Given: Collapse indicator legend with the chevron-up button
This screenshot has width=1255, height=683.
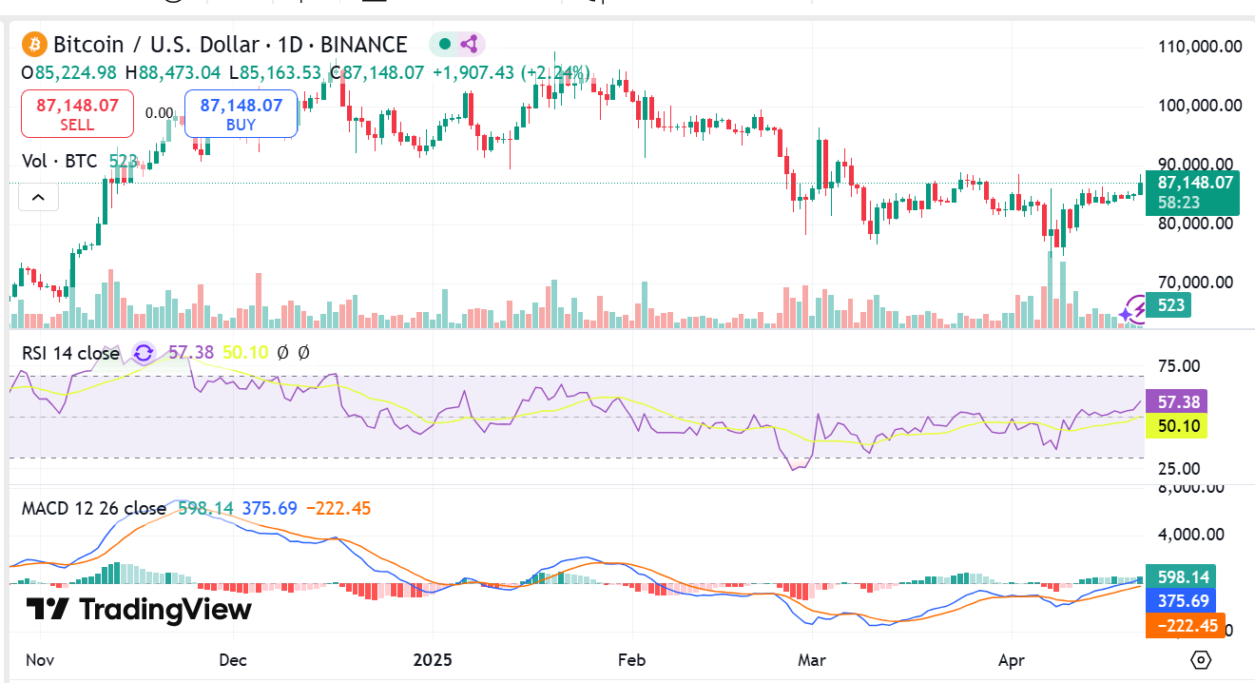Looking at the screenshot, I should (x=38, y=197).
